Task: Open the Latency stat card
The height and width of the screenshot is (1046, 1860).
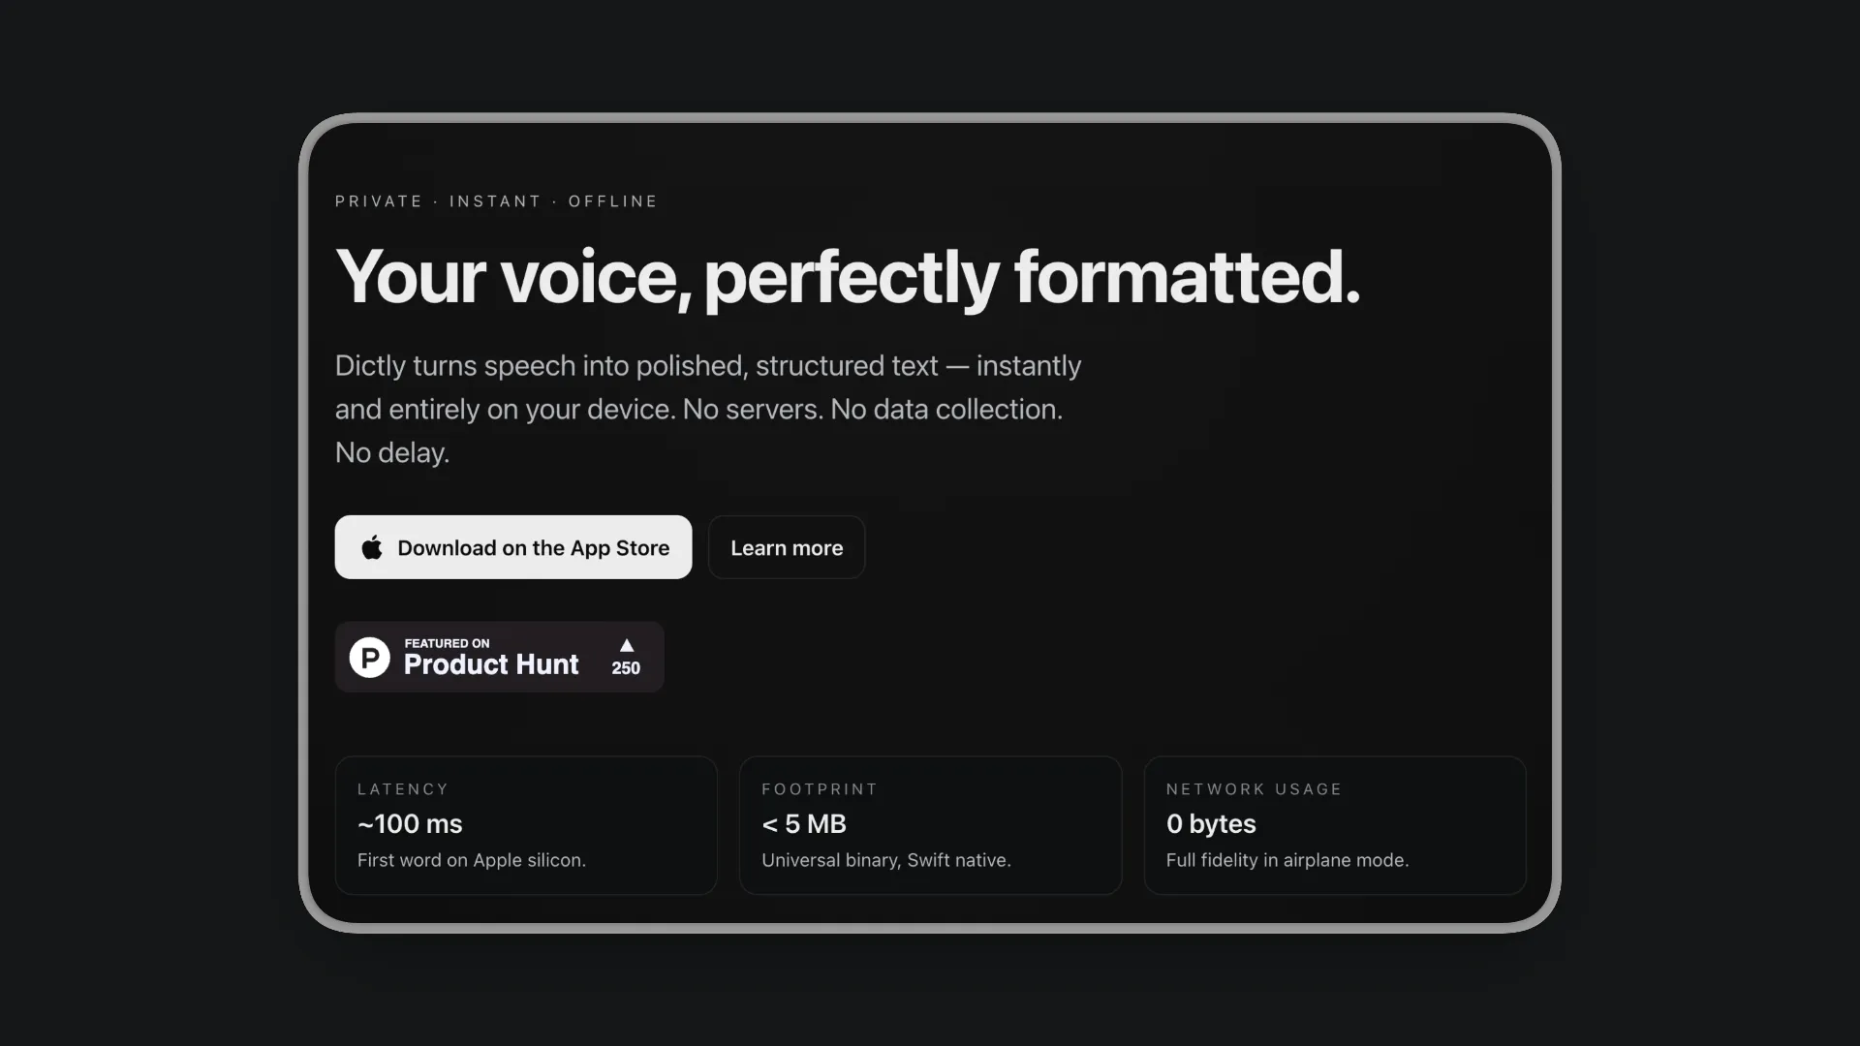Action: (x=525, y=825)
